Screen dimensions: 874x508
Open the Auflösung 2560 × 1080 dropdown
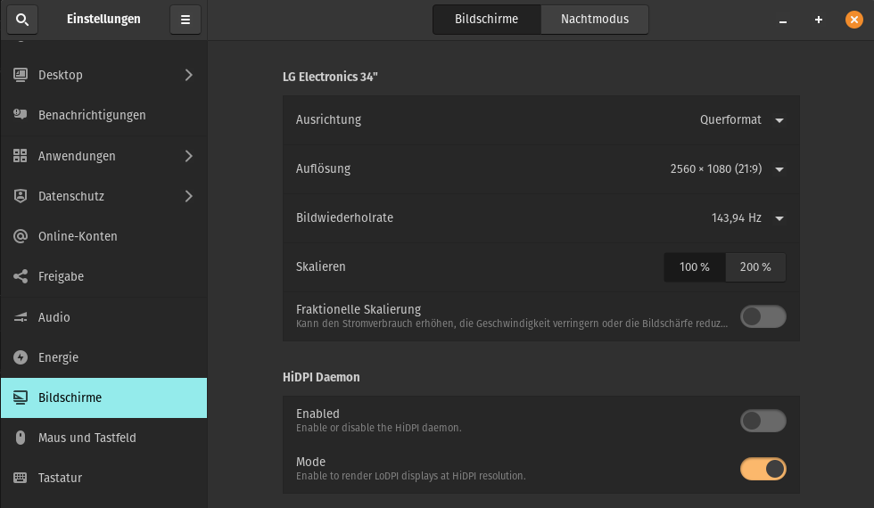click(727, 168)
